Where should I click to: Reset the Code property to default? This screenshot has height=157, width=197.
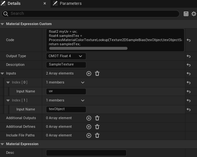(189, 40)
